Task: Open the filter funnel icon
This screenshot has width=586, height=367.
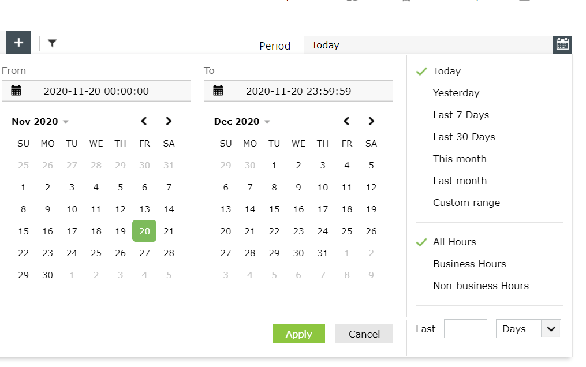Action: coord(52,43)
